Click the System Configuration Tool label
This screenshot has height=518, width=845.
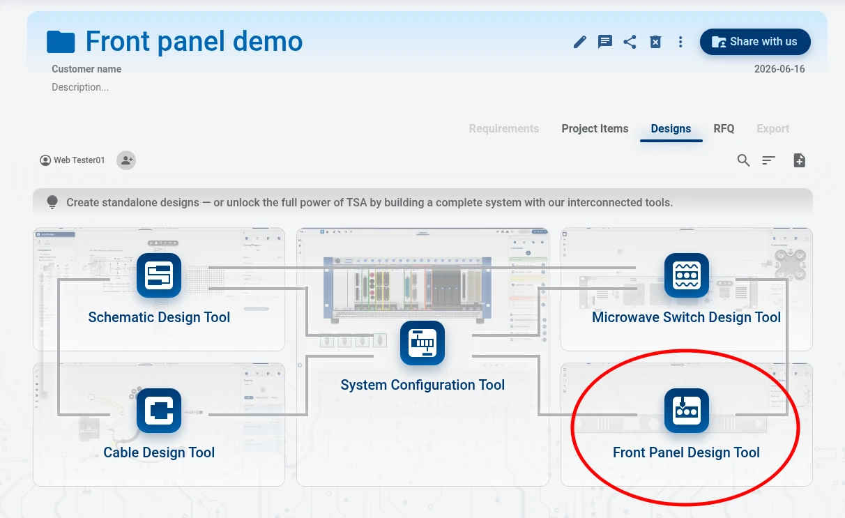point(422,385)
